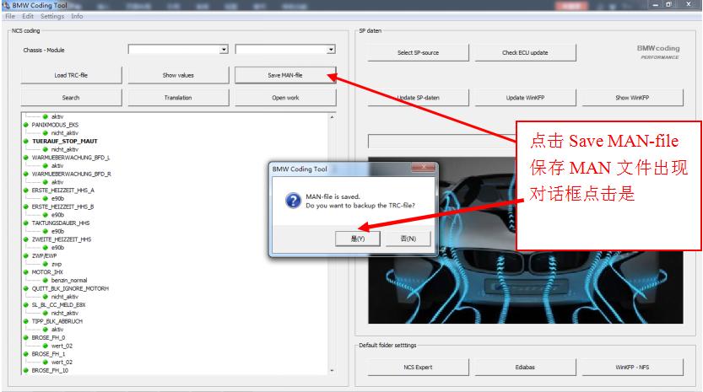Select PANIKMODUS_EKS tree item
703x392 pixels.
[55, 125]
